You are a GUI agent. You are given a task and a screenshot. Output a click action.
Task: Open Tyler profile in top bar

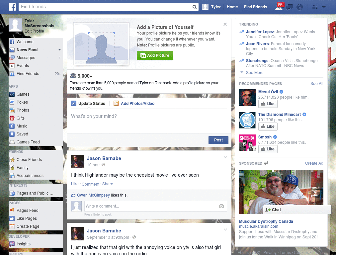tap(212, 7)
